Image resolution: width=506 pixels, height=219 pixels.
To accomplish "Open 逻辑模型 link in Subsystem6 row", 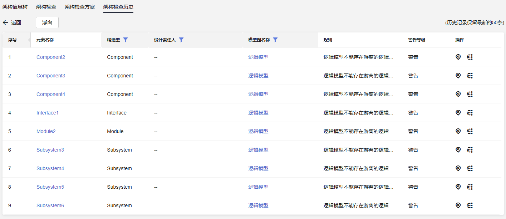I will click(x=258, y=205).
